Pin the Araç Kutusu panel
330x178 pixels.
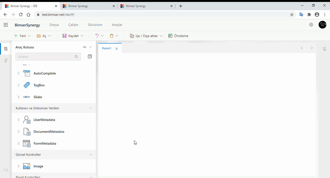point(84,47)
